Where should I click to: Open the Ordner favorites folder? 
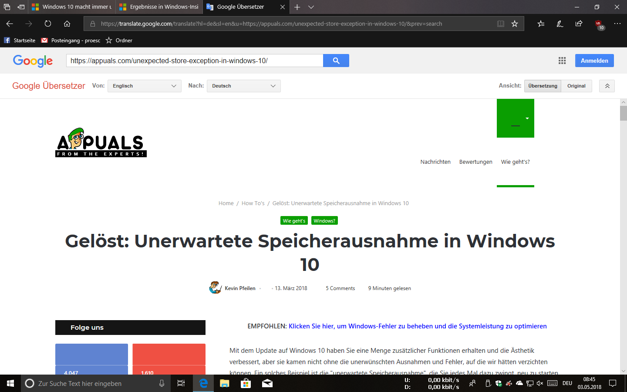click(119, 40)
